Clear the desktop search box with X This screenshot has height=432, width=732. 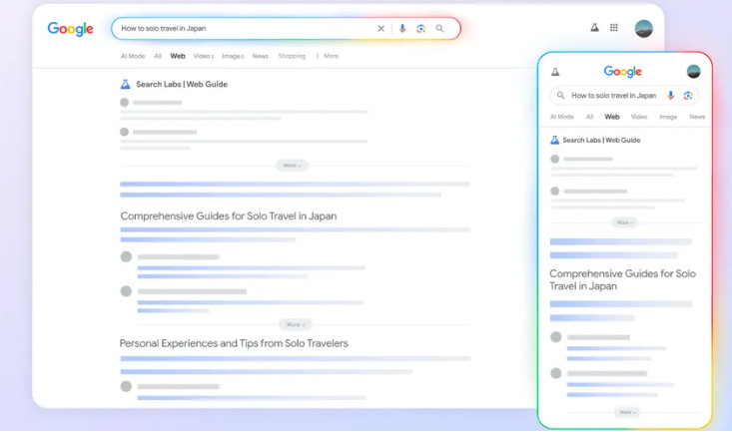380,29
